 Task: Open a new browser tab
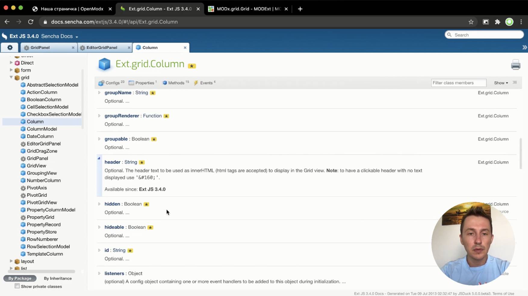[300, 9]
